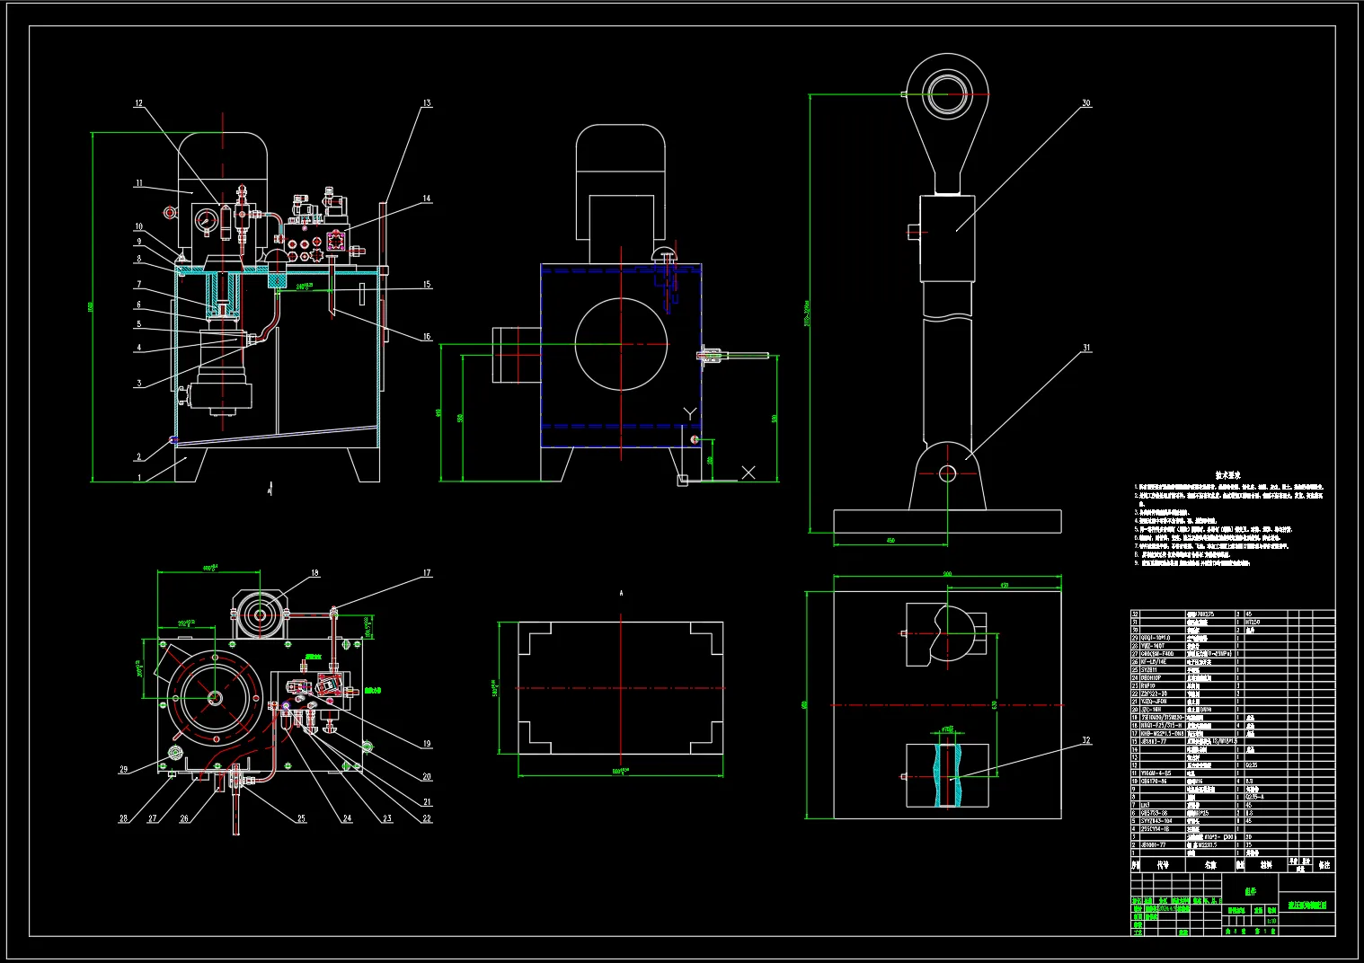Screen dimensions: 1364x963
Task: Select the Y160M-4-B5 code in the parts list
Action: (x=1156, y=773)
